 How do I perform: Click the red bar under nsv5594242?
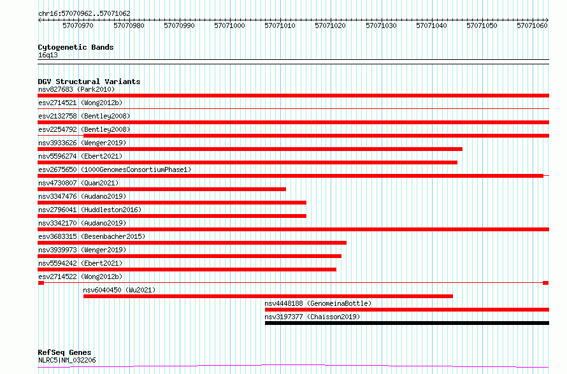[x=187, y=270]
